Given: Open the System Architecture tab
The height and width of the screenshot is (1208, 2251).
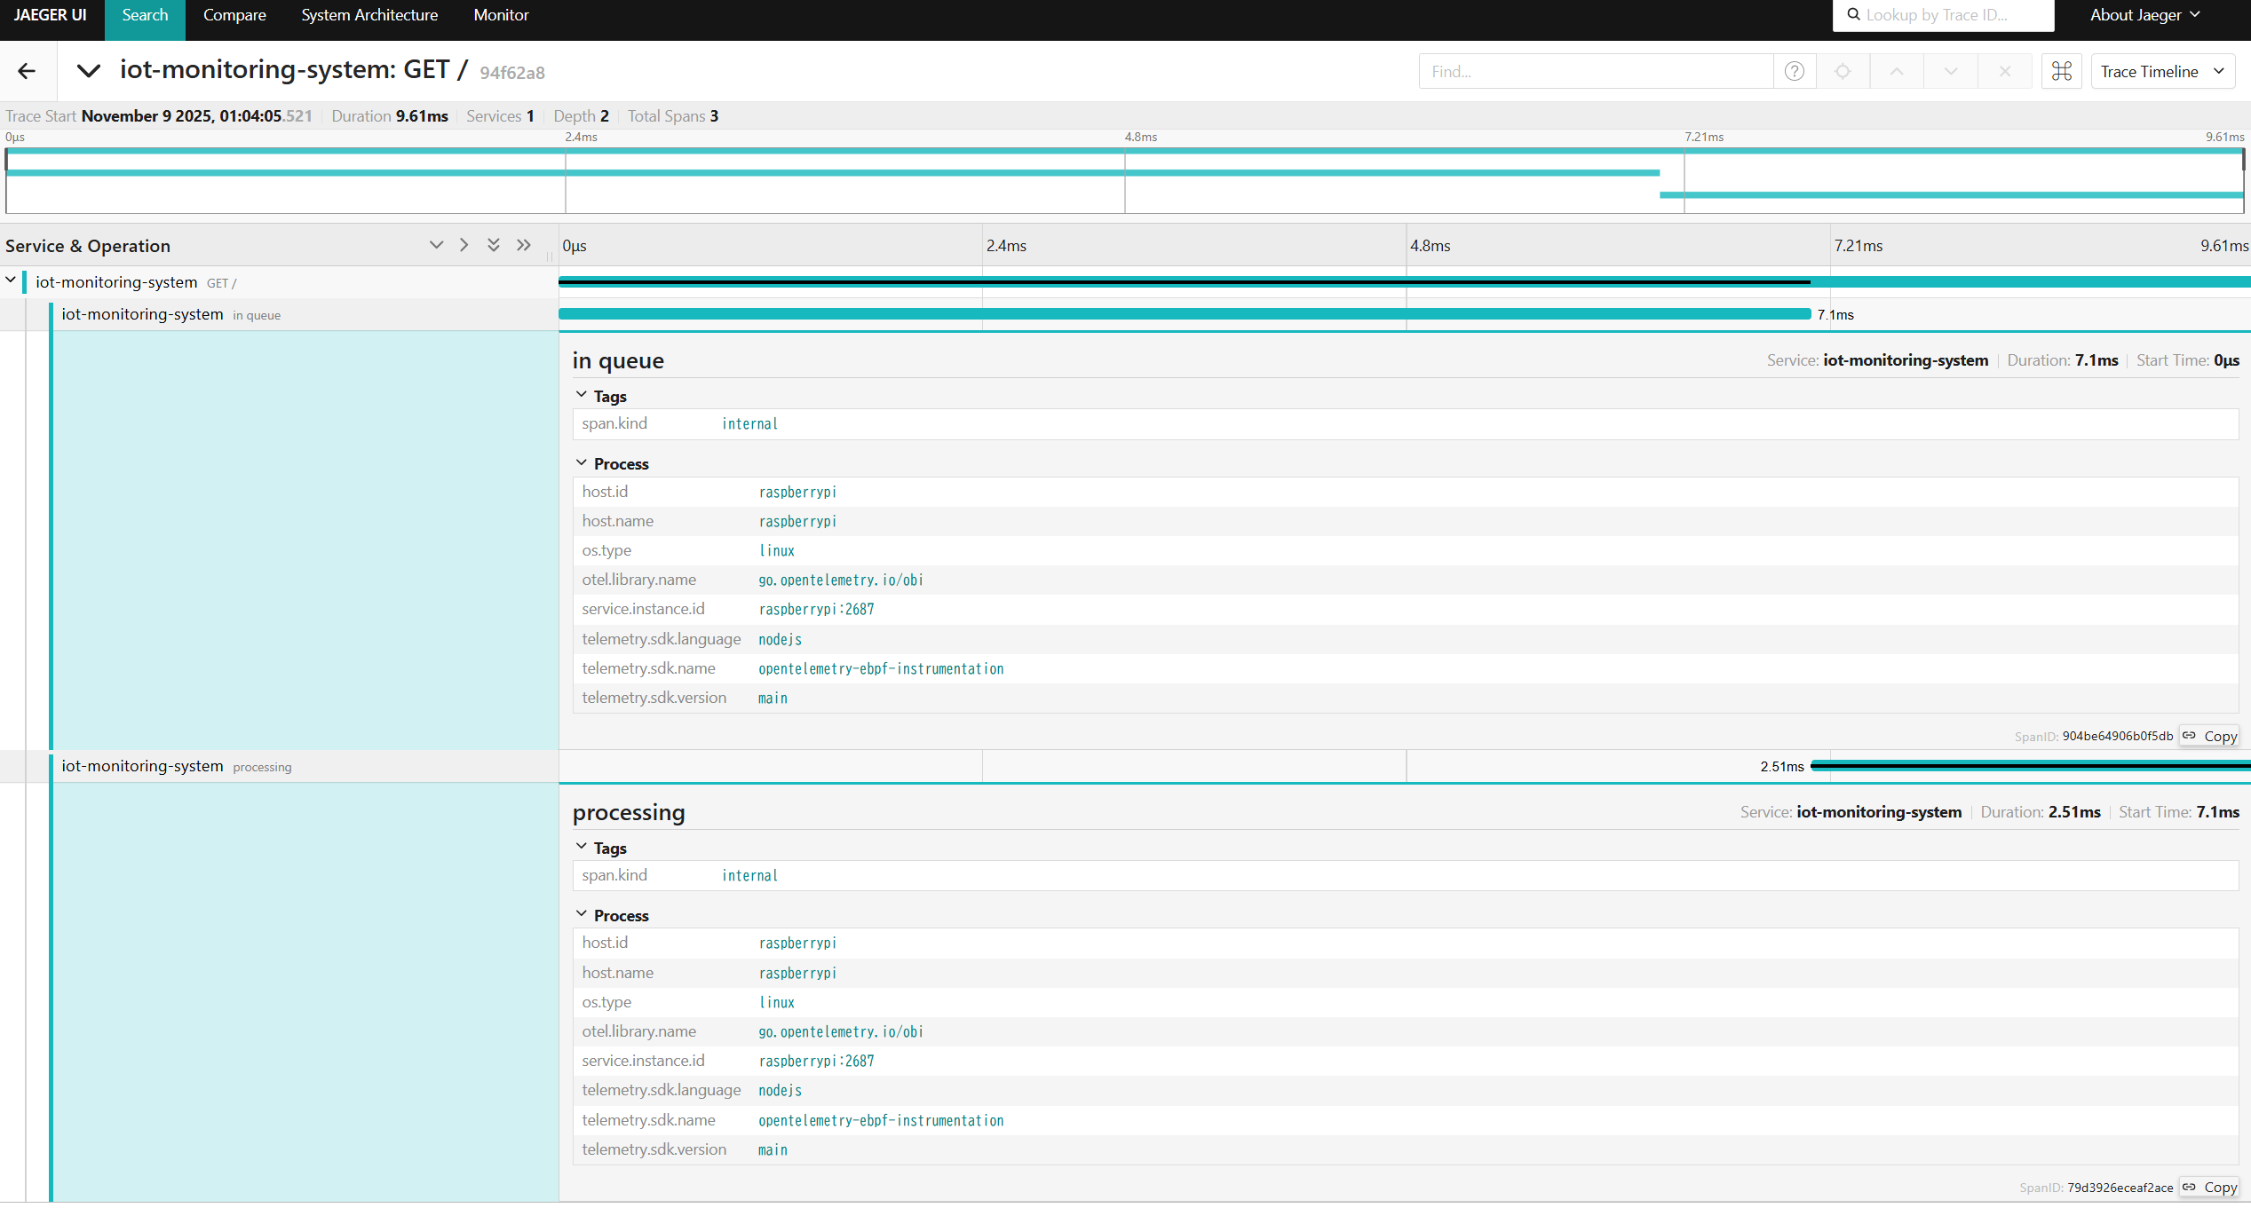Looking at the screenshot, I should click(369, 15).
